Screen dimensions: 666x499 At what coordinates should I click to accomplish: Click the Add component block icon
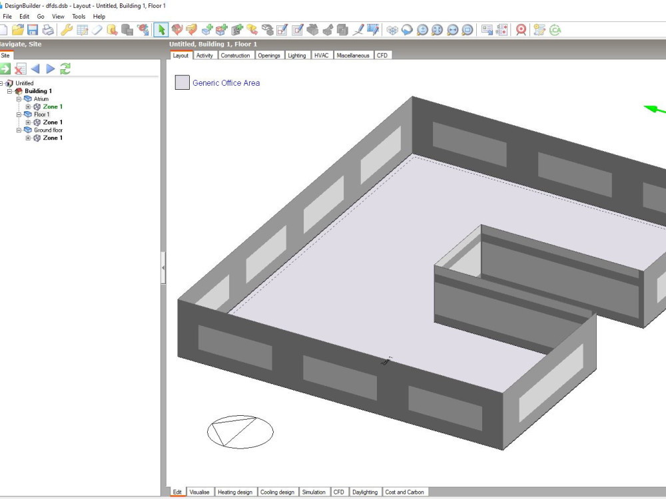tap(222, 30)
